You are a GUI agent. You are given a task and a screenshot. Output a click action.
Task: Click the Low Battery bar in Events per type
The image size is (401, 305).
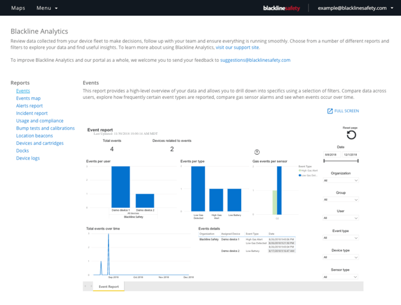pos(234,200)
